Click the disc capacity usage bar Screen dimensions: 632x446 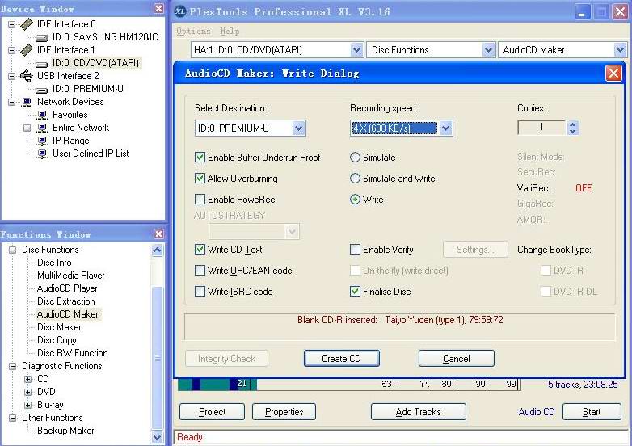point(349,384)
